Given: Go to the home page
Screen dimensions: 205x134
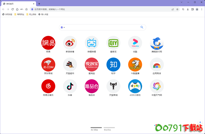Looking at the screenshot, I should coord(17,9).
